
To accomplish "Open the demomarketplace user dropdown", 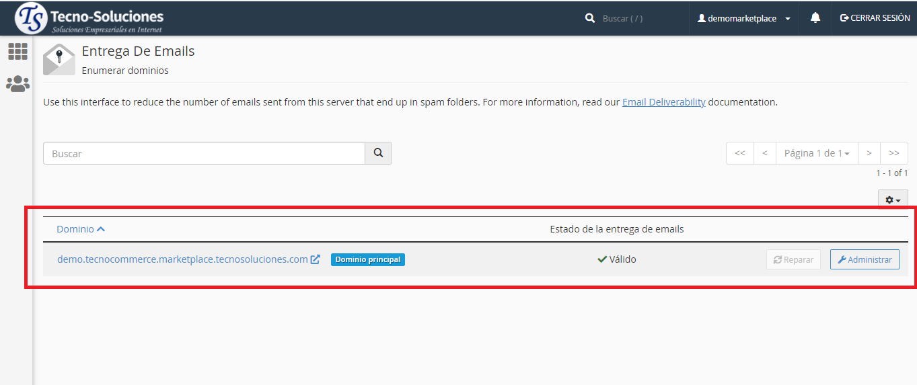I will 744,18.
